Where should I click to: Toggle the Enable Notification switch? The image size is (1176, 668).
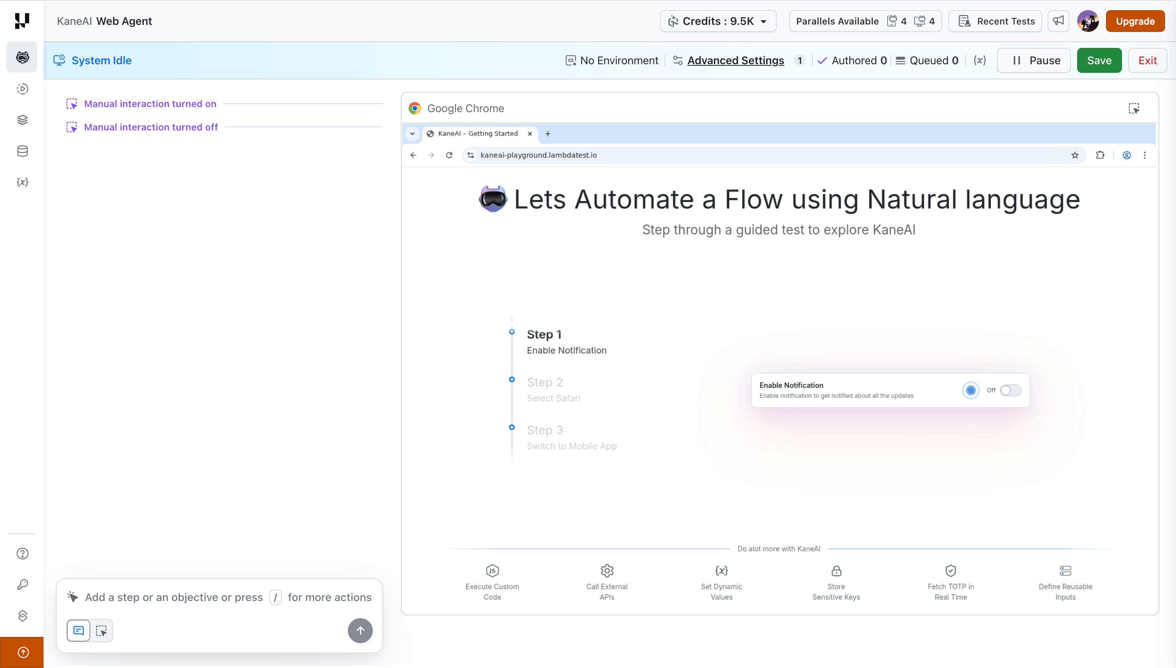1011,390
